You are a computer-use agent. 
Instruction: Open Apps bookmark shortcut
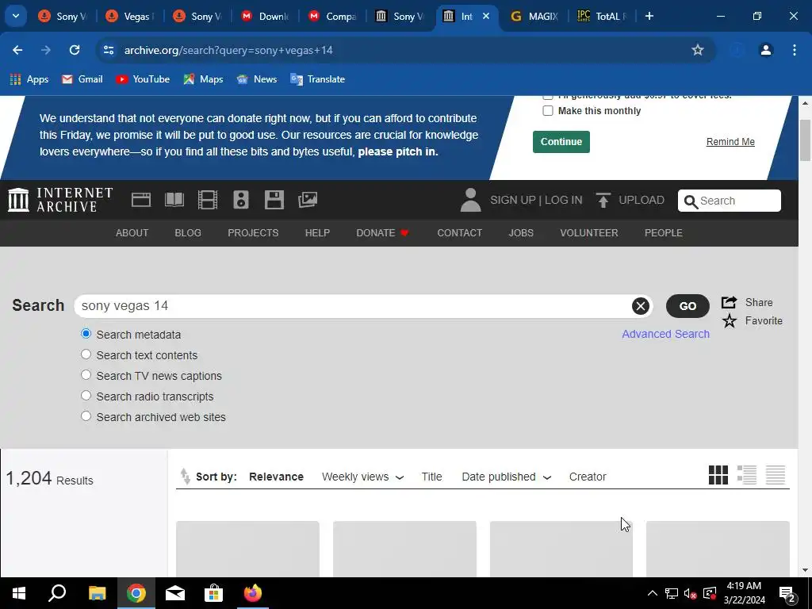(29, 79)
